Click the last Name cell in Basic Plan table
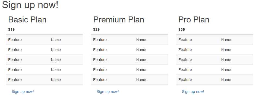This screenshot has height=101, width=259. pyautogui.click(x=56, y=80)
